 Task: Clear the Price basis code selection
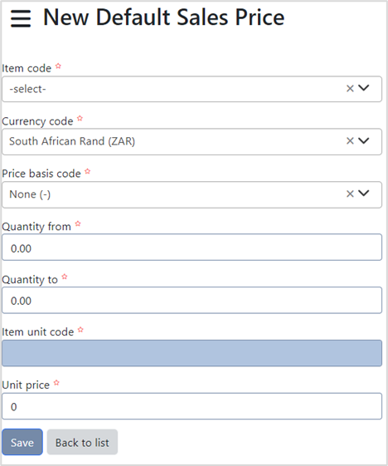[x=350, y=194]
